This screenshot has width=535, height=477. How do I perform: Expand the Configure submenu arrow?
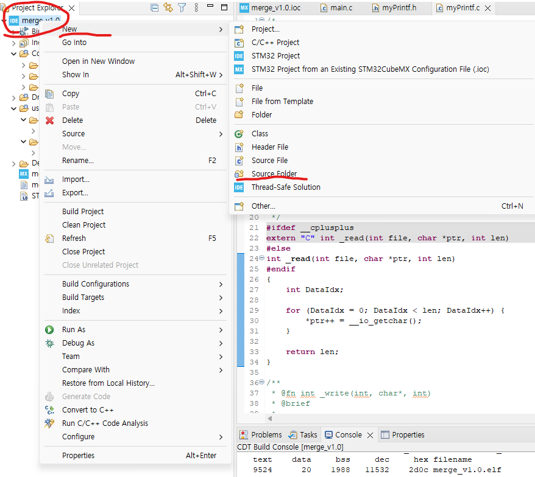(221, 437)
